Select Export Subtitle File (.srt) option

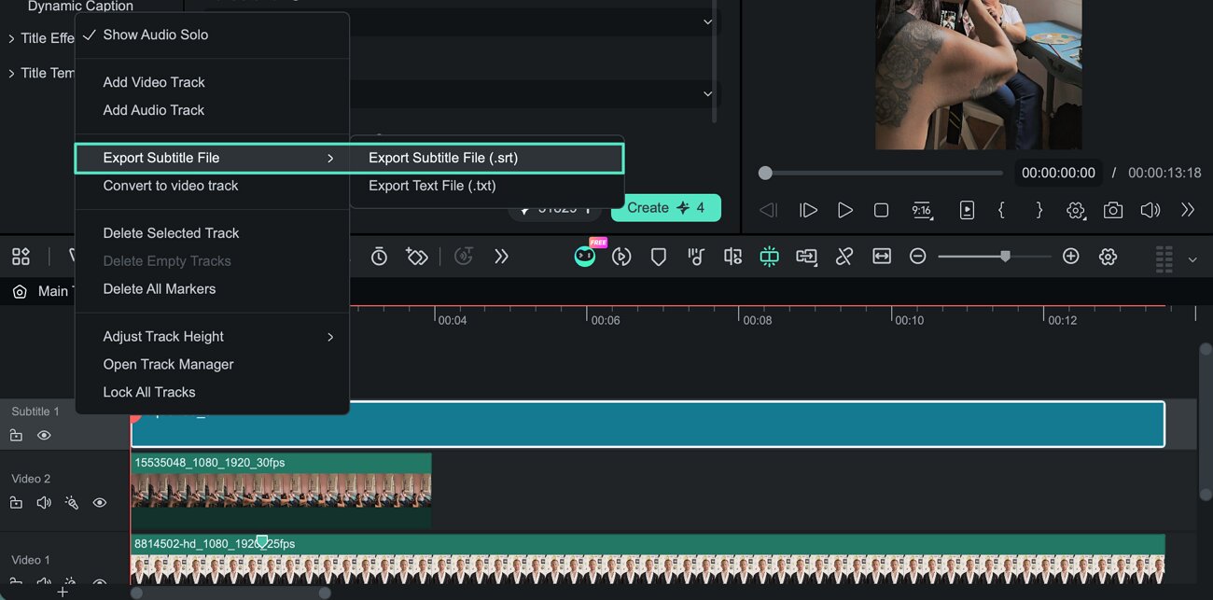pyautogui.click(x=486, y=158)
